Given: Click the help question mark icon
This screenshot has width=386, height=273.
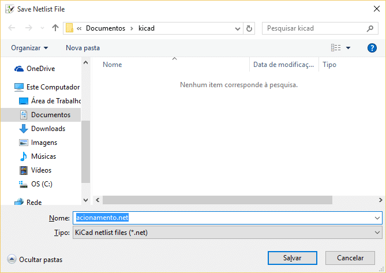Looking at the screenshot, I should pyautogui.click(x=372, y=48).
